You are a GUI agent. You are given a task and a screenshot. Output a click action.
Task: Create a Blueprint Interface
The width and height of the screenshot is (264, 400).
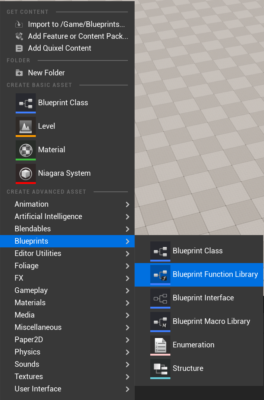(199, 298)
